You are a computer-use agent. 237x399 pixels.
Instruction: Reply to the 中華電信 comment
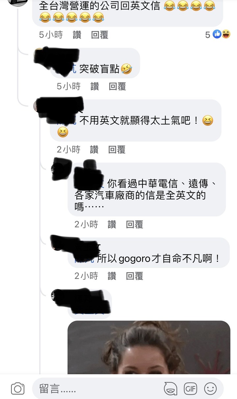tap(135, 225)
